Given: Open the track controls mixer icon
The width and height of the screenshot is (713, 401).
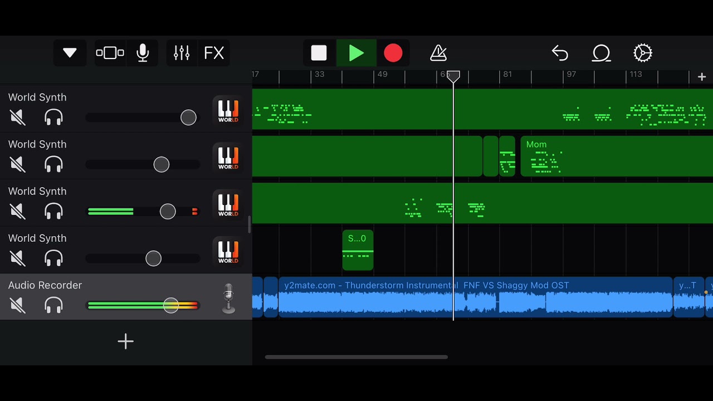Looking at the screenshot, I should coord(182,53).
